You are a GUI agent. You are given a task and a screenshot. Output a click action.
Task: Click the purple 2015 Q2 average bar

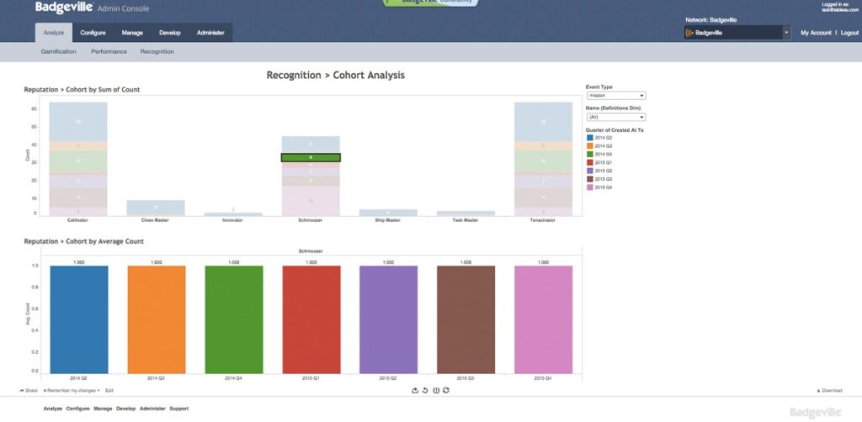pos(389,320)
